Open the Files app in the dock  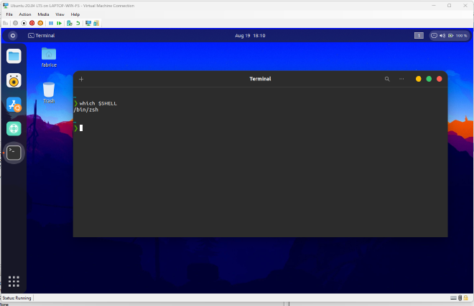(14, 56)
